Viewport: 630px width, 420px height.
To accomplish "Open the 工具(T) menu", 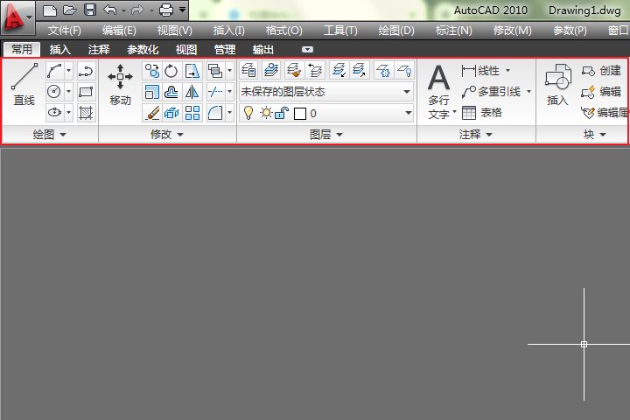I will (340, 31).
